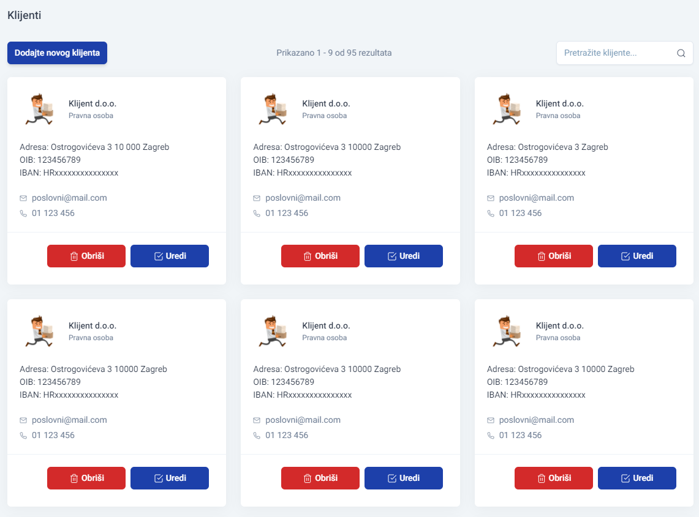The image size is (699, 517).
Task: Click the courier avatar on the bottom-right client card
Action: point(507,331)
